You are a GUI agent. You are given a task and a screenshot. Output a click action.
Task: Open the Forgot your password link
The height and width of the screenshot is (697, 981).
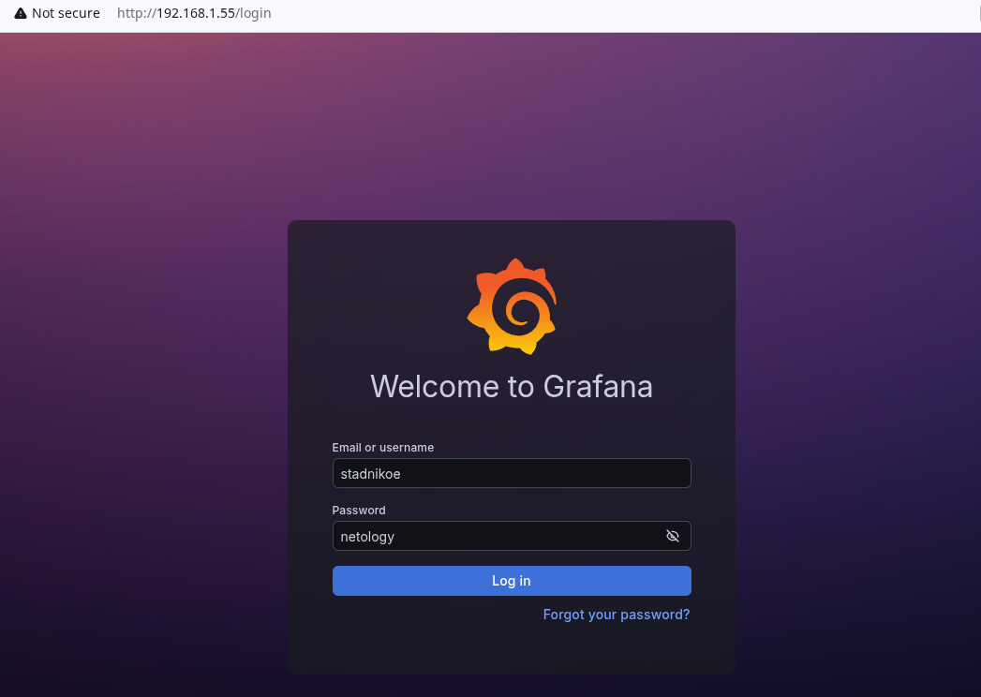click(x=617, y=615)
